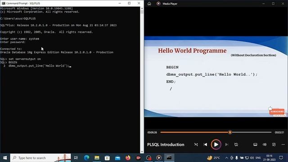Open File Explorer from the taskbar

tap(97, 158)
